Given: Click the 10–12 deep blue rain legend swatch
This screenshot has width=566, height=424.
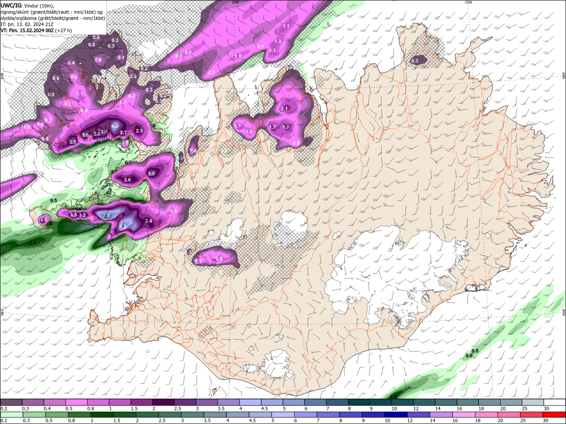Looking at the screenshot, I should [396, 415].
